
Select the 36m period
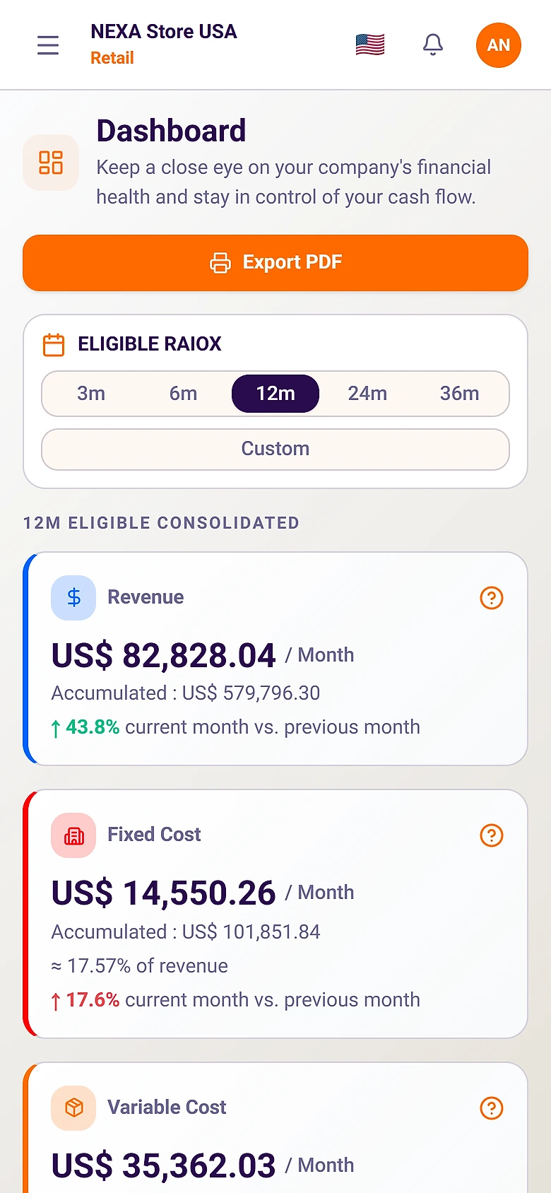[x=460, y=394]
